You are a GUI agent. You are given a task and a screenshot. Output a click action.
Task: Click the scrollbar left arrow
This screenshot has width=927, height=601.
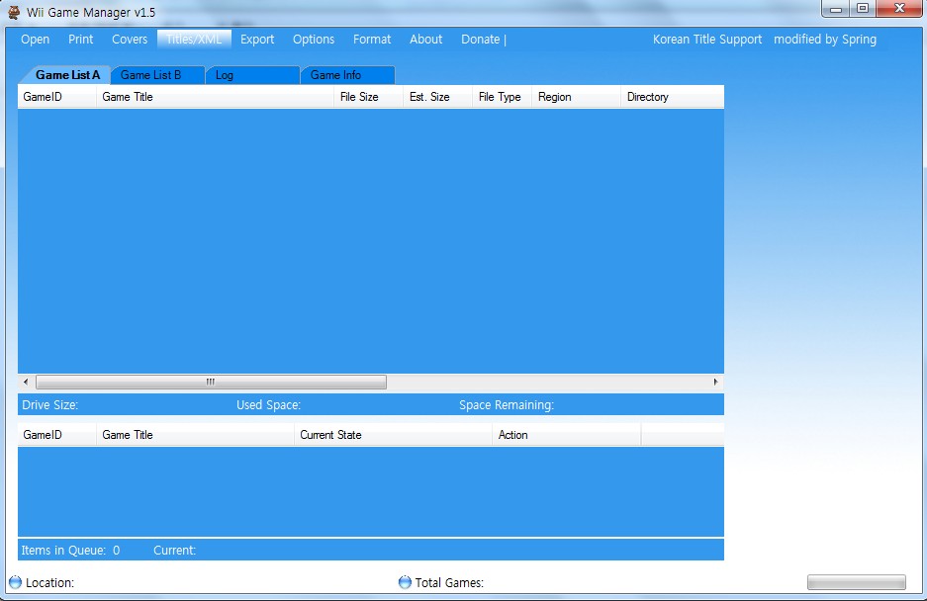(x=25, y=382)
